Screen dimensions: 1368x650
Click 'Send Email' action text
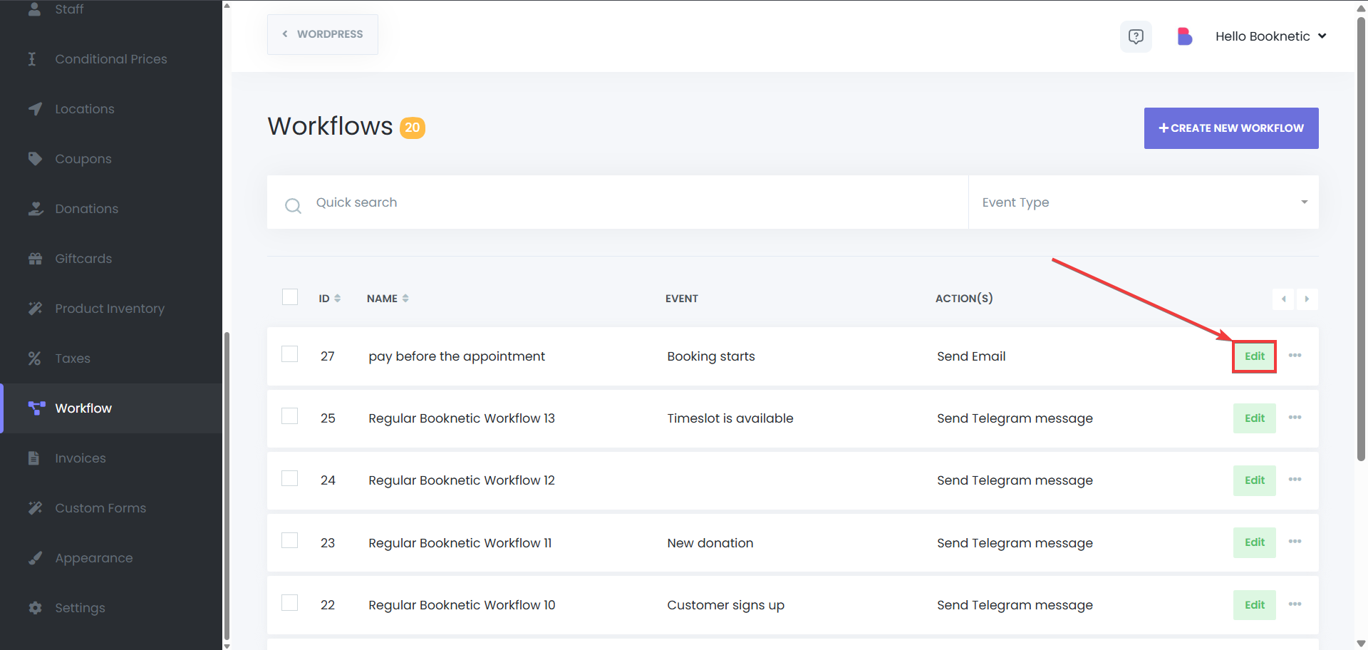970,356
